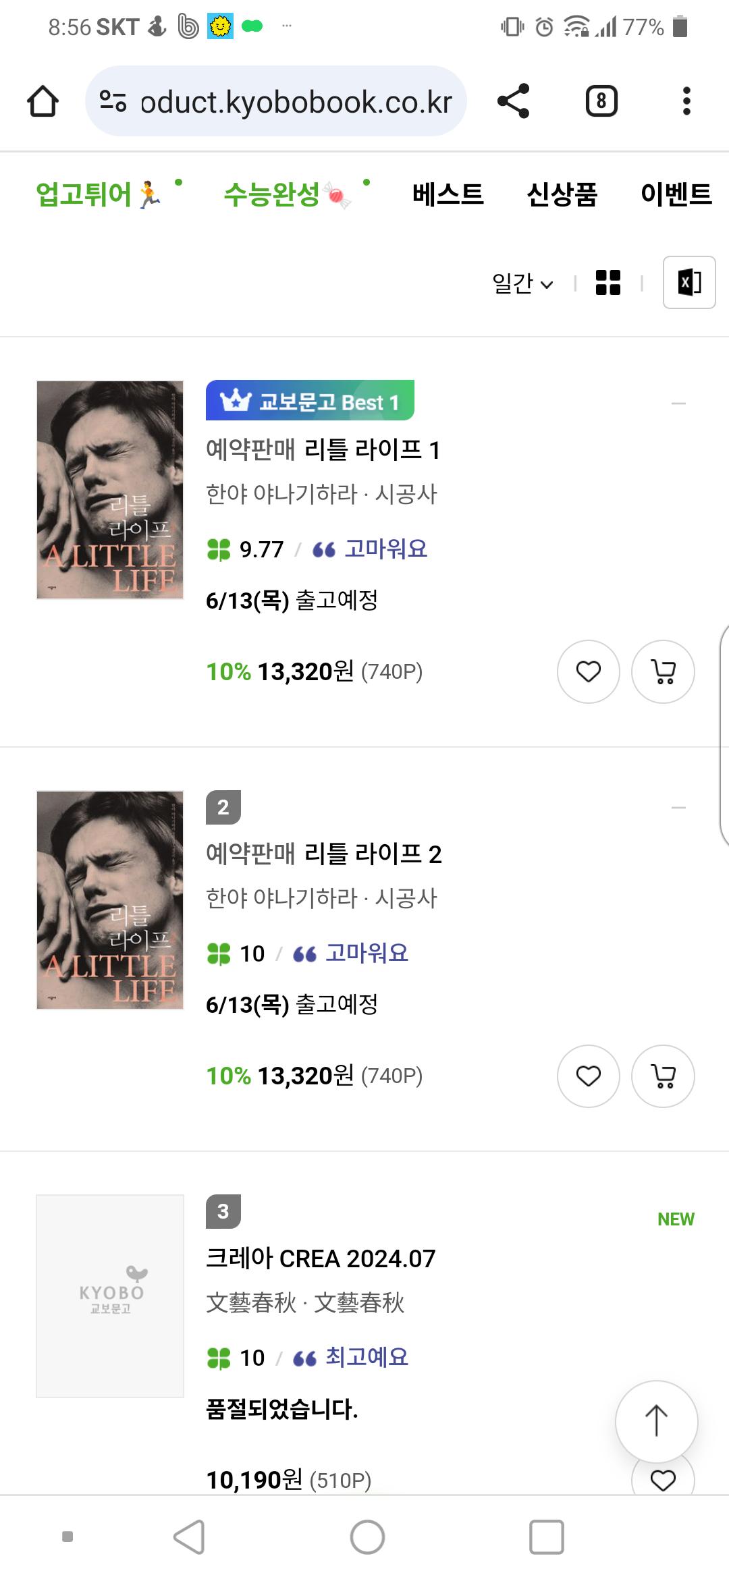Open 크레아 CREA 2024.07 product link
Screen dimensions: 729x1579
pyautogui.click(x=321, y=1258)
